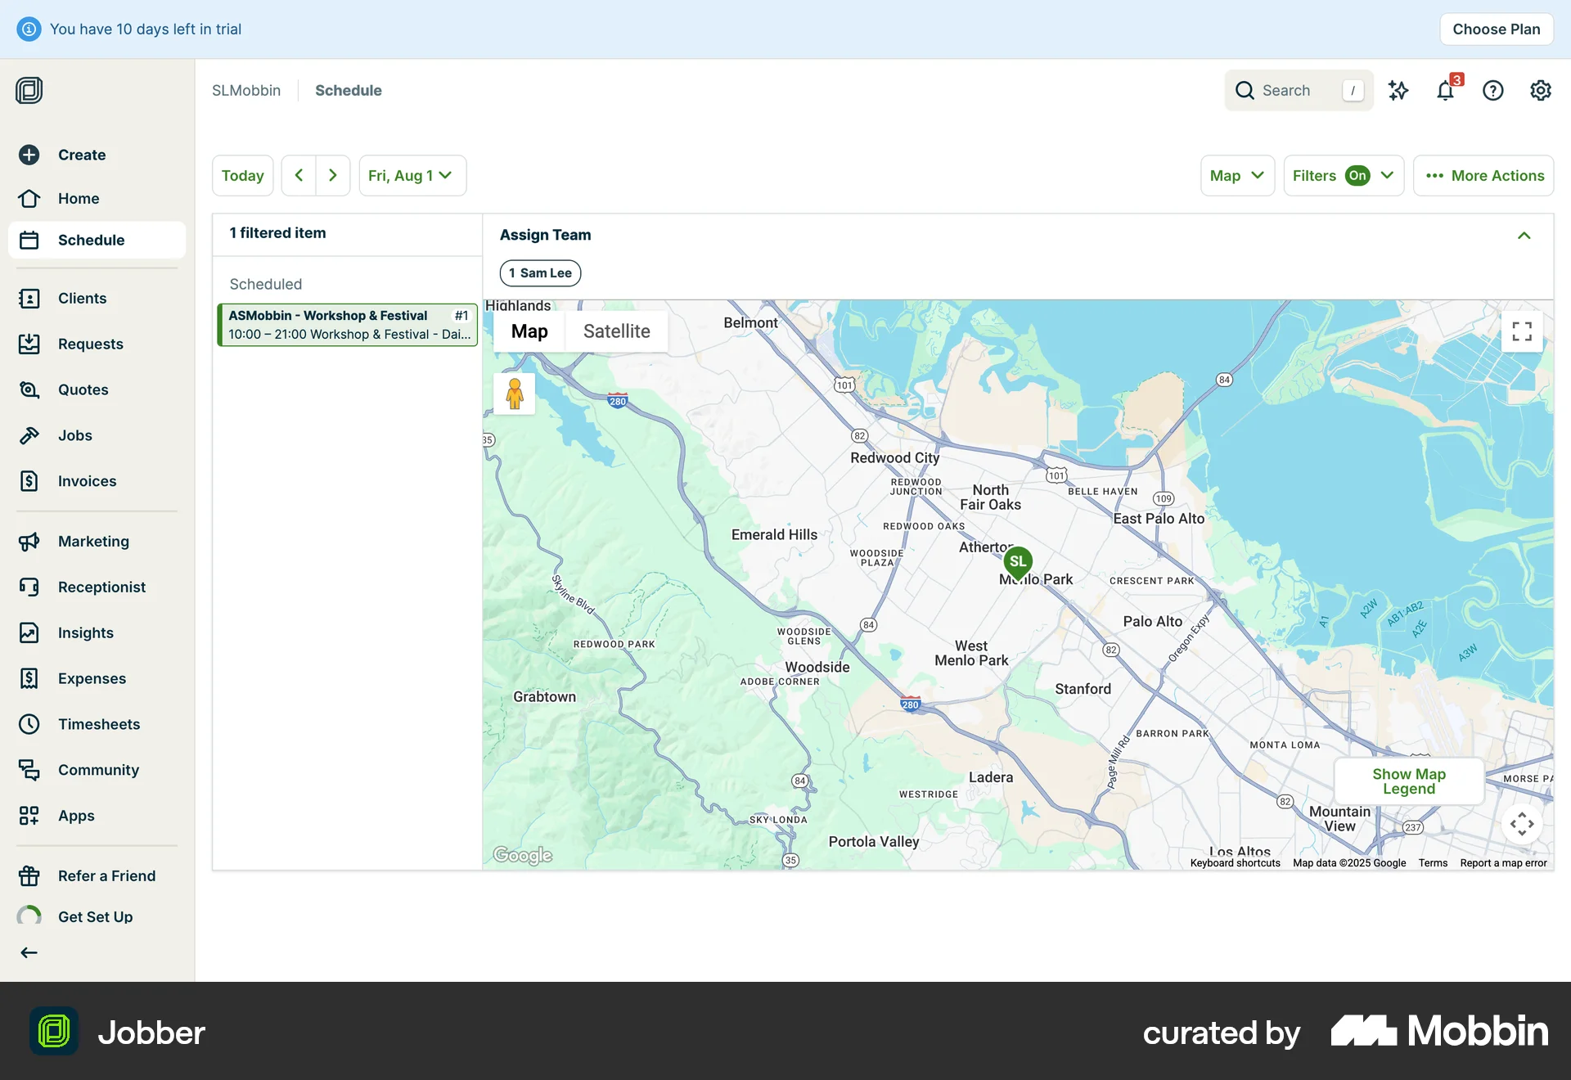Open Timesheets using the clock icon

[98, 724]
